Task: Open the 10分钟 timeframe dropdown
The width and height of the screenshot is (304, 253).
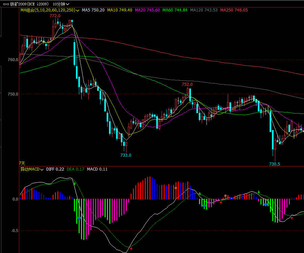Action: tap(61, 4)
